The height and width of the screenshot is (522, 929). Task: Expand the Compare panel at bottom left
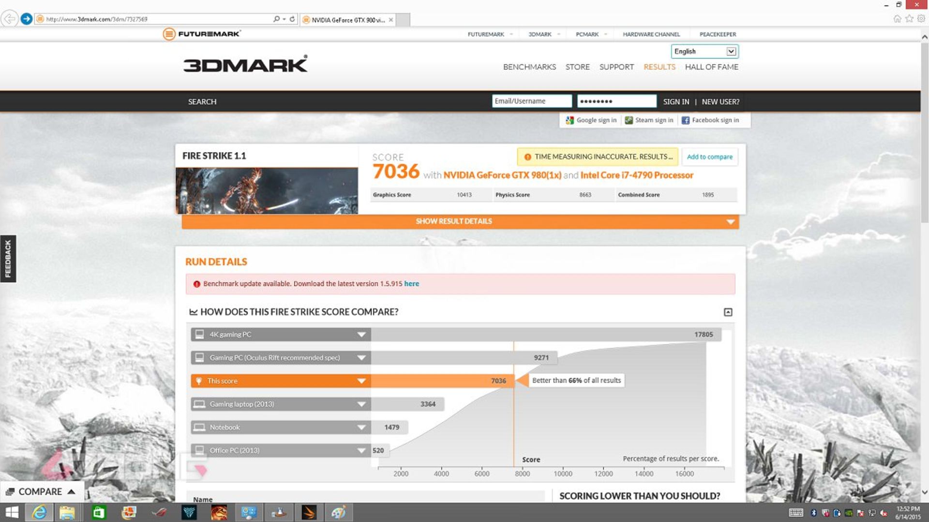[42, 492]
